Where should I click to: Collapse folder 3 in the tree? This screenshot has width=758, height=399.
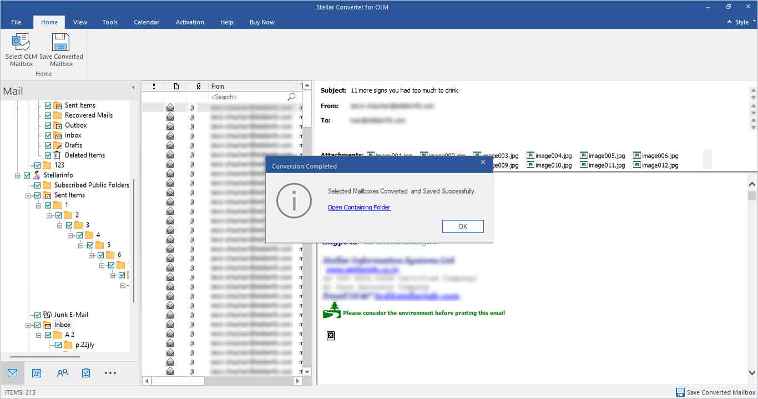point(60,225)
